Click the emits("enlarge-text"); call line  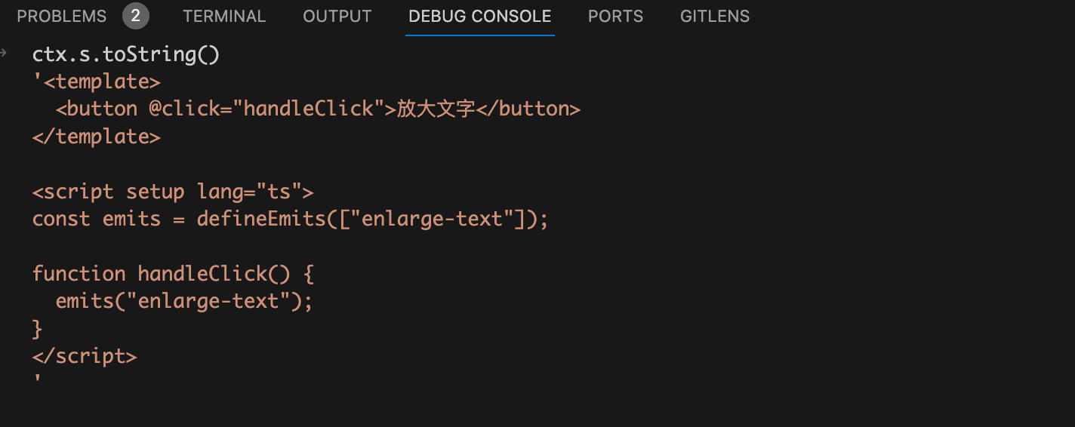click(x=184, y=301)
